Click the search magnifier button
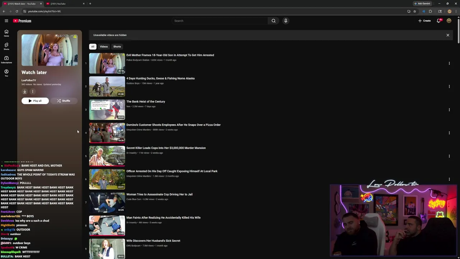 [x=273, y=21]
